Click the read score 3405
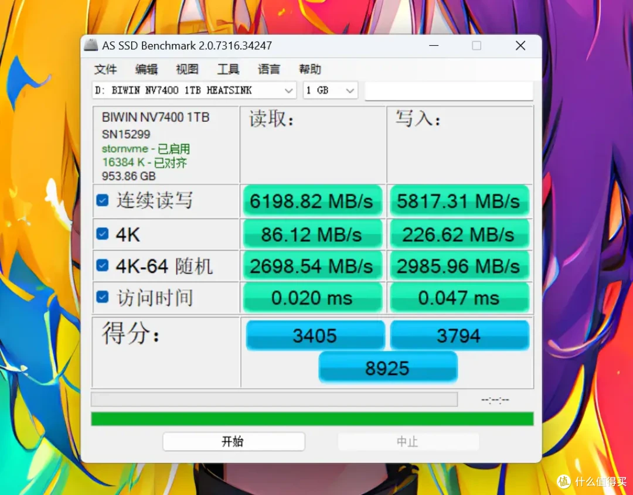Image resolution: width=633 pixels, height=495 pixels. (x=315, y=335)
